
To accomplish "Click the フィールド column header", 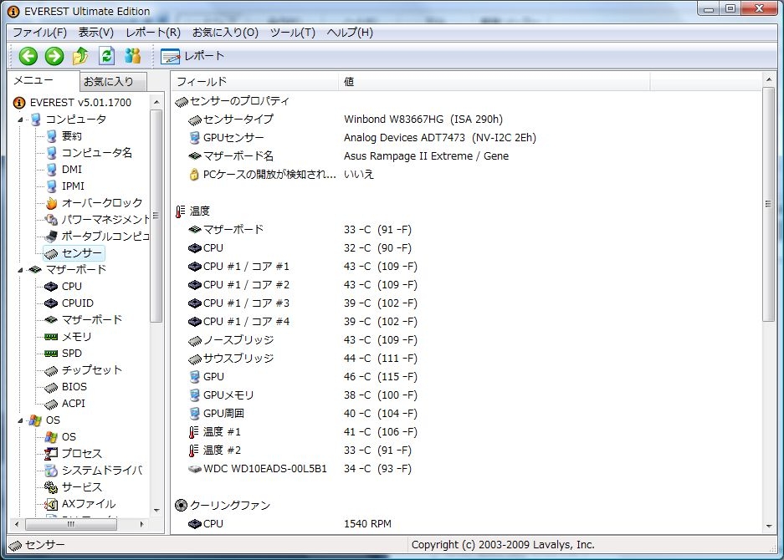I will [255, 81].
